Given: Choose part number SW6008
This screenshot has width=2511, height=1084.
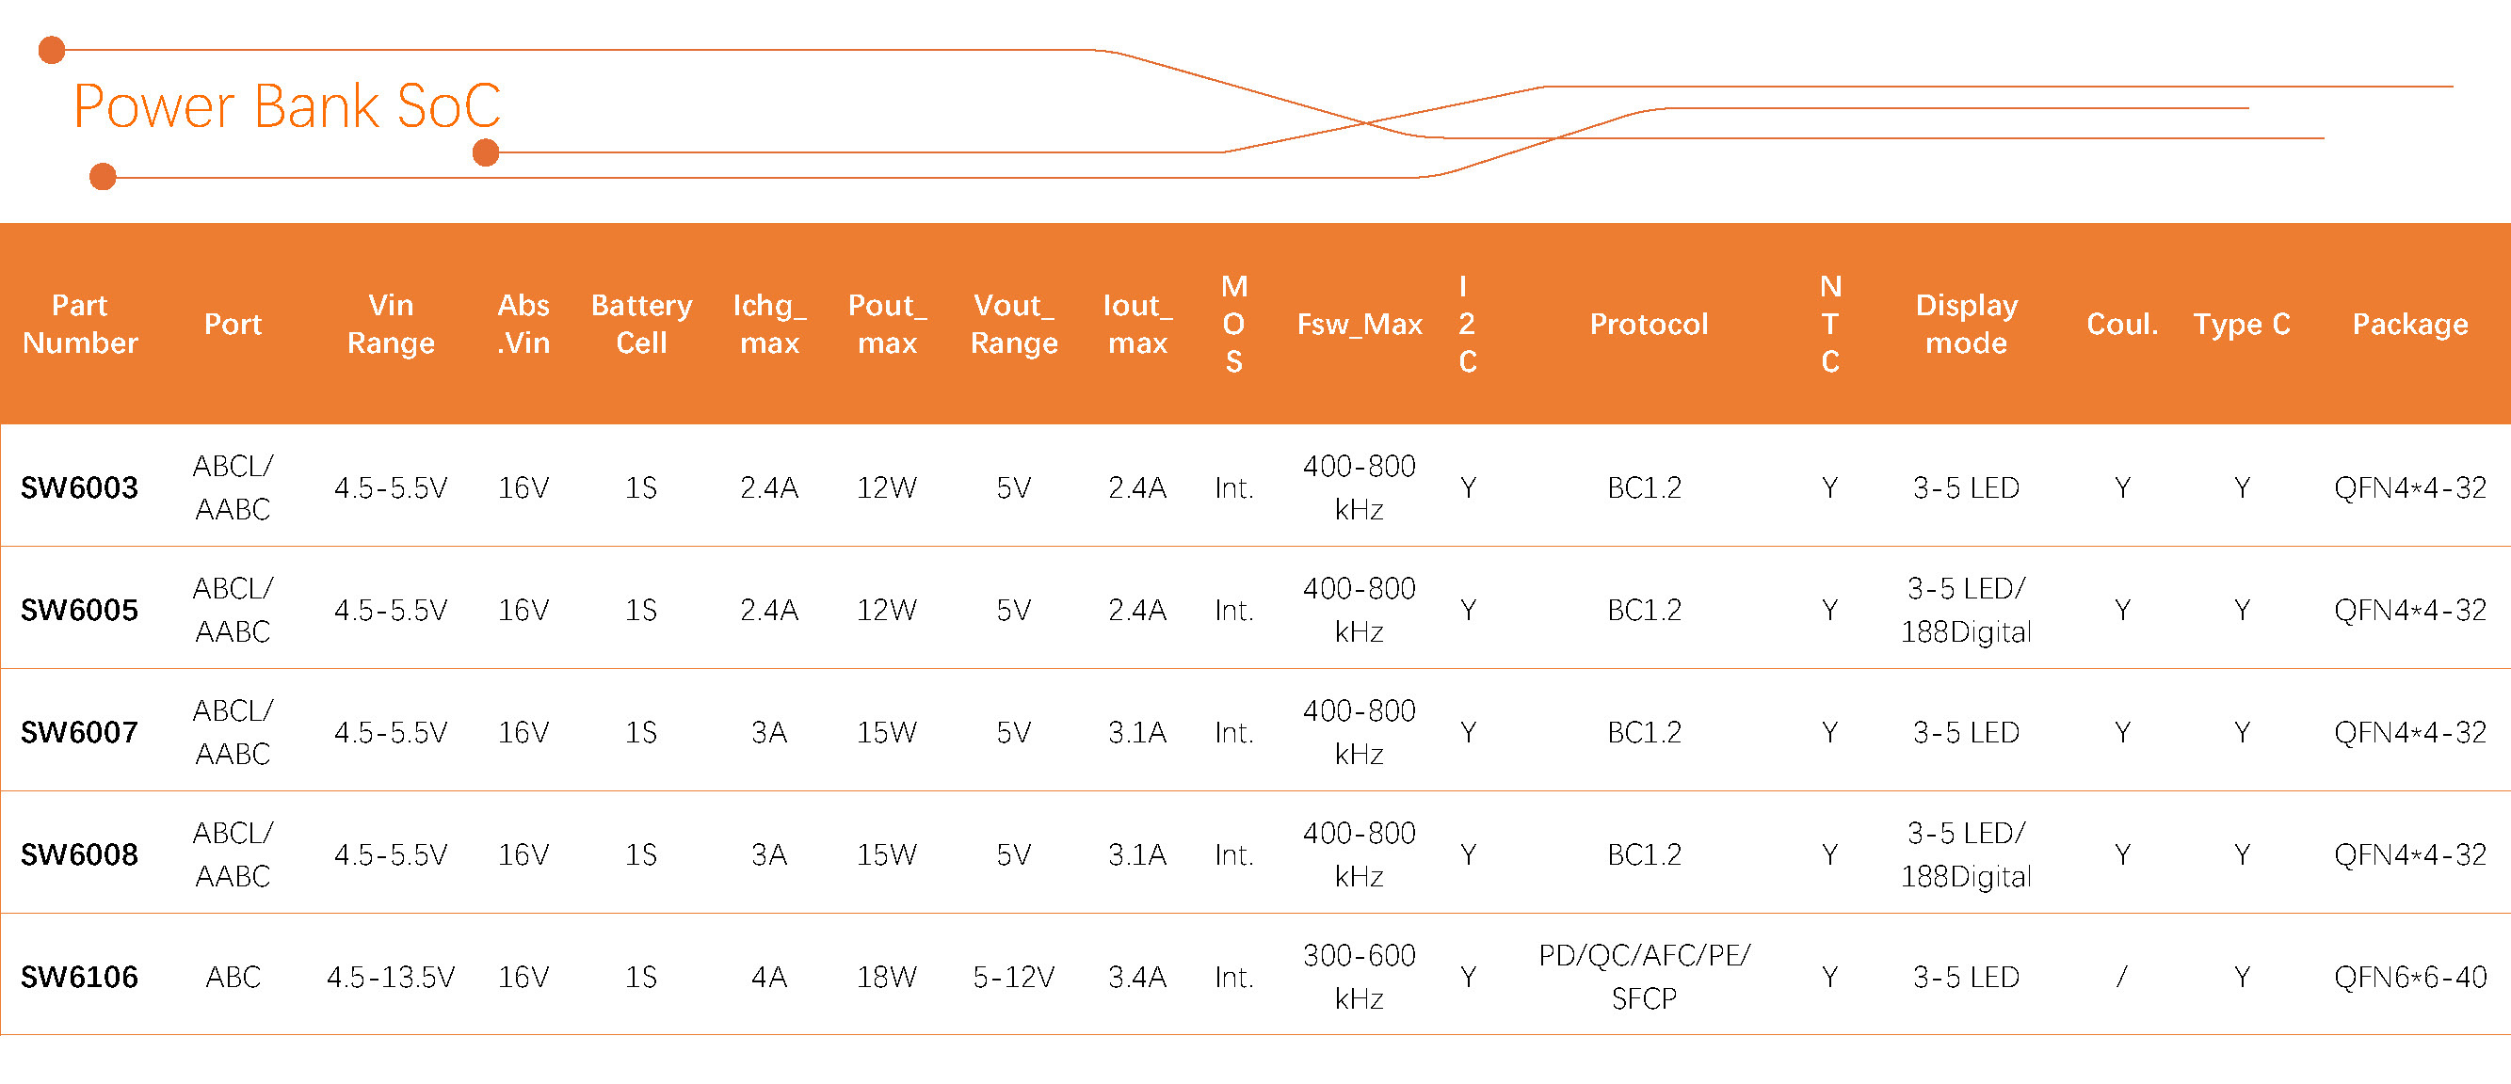Looking at the screenshot, I should tap(80, 855).
